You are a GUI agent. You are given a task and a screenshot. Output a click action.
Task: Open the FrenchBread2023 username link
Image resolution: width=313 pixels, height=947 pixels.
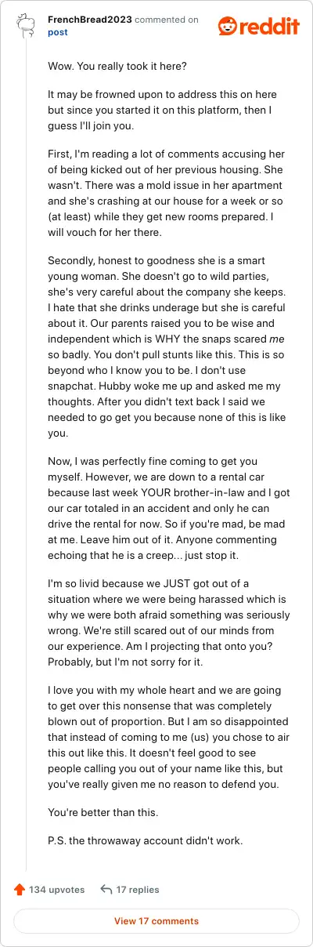pos(89,20)
